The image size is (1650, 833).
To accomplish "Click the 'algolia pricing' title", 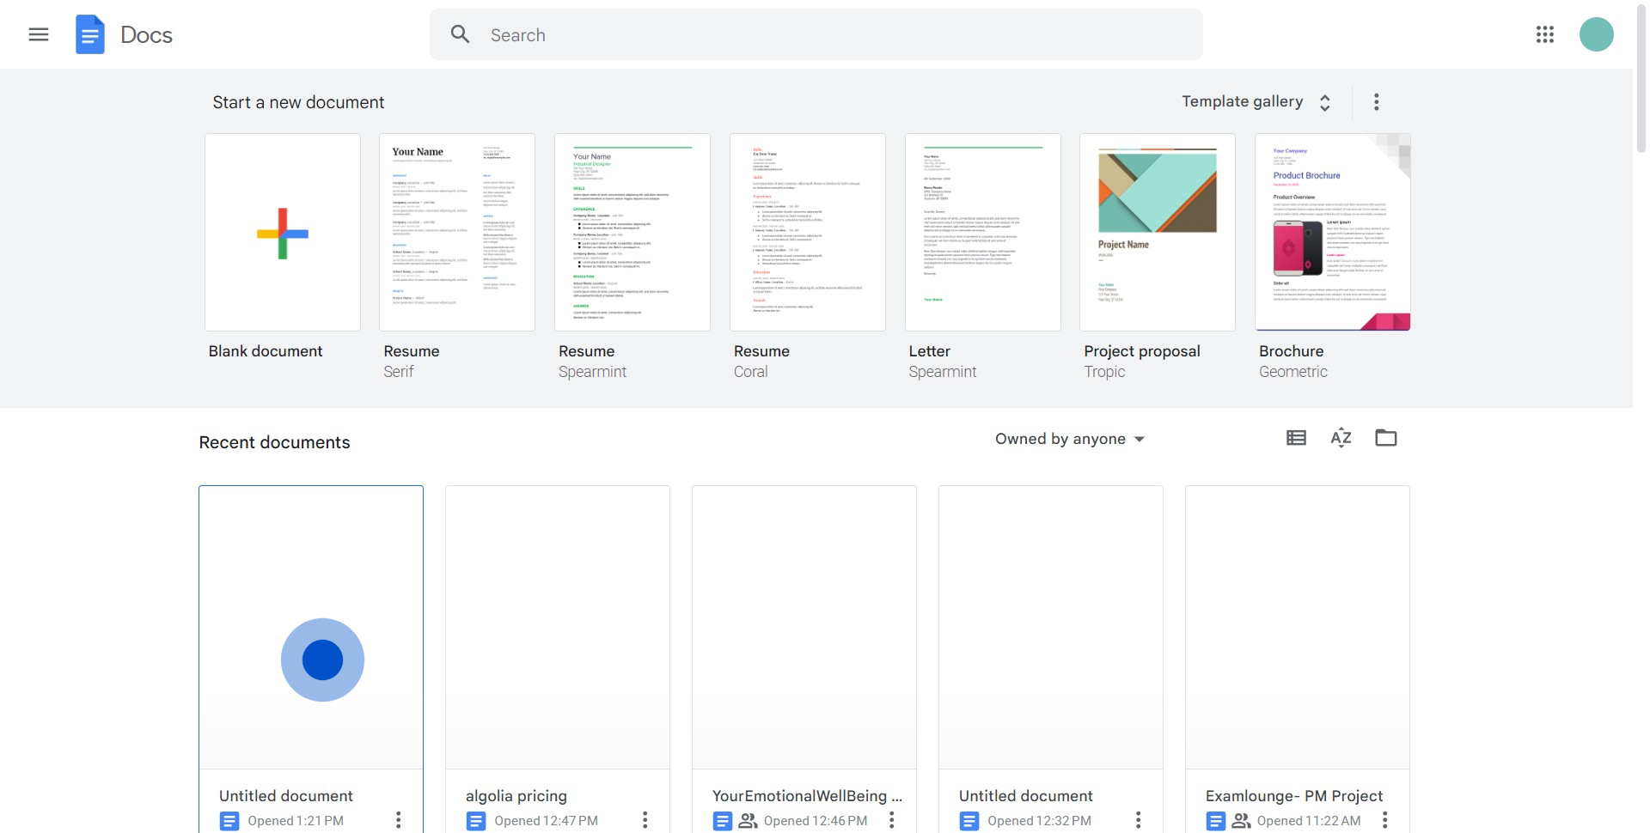I will 516,796.
